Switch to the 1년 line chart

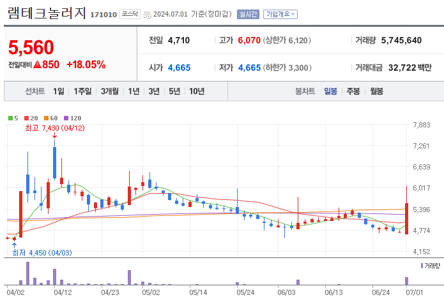click(134, 91)
